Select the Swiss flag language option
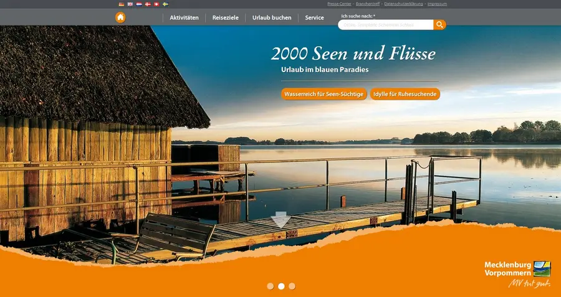The width and height of the screenshot is (561, 297). [x=156, y=4]
